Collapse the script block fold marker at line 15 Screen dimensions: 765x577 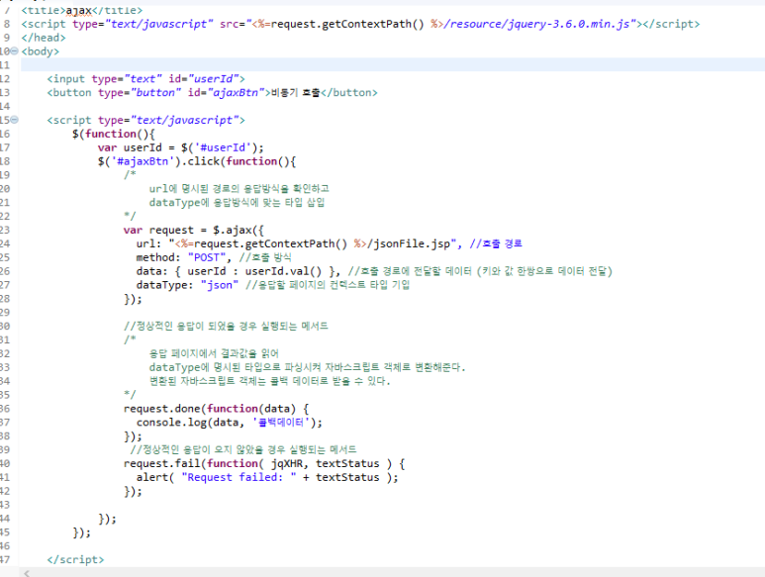coord(15,120)
